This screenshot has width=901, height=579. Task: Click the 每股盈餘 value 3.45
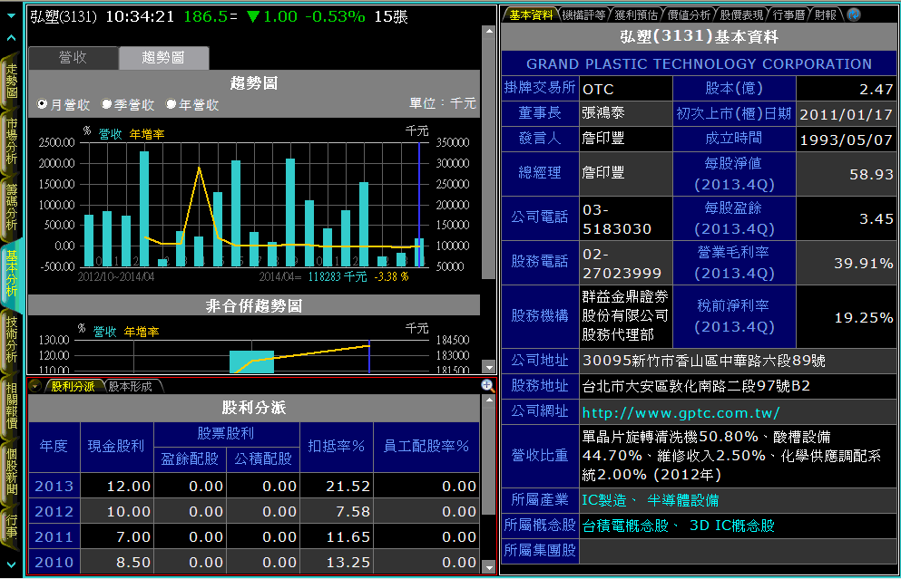(x=877, y=218)
